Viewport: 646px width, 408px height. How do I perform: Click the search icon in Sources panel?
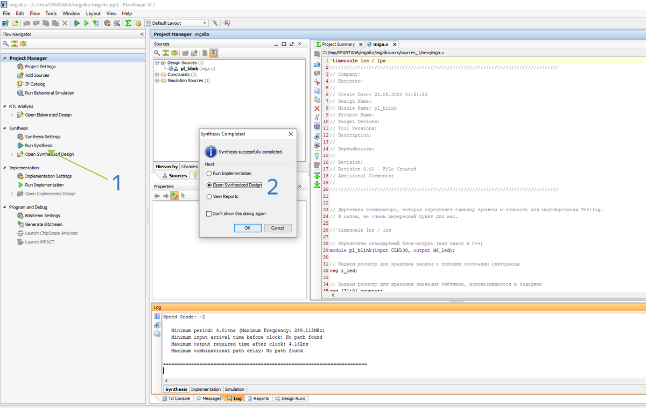coord(157,53)
